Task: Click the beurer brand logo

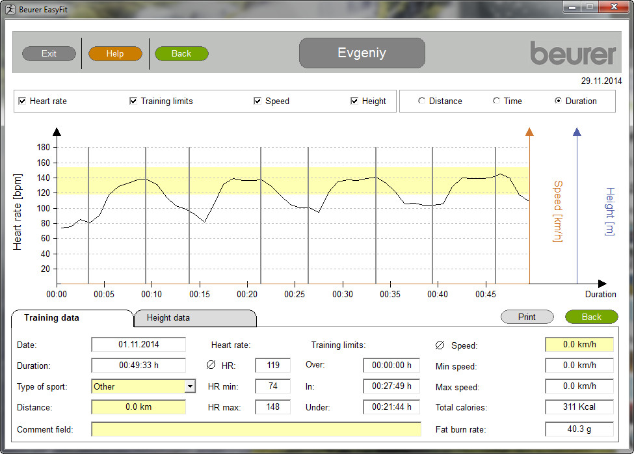Action: point(572,53)
